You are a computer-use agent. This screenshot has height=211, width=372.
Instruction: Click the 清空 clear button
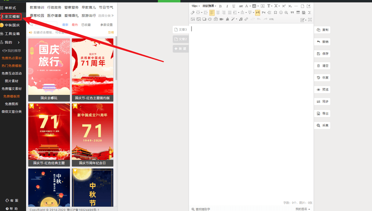coord(323,66)
